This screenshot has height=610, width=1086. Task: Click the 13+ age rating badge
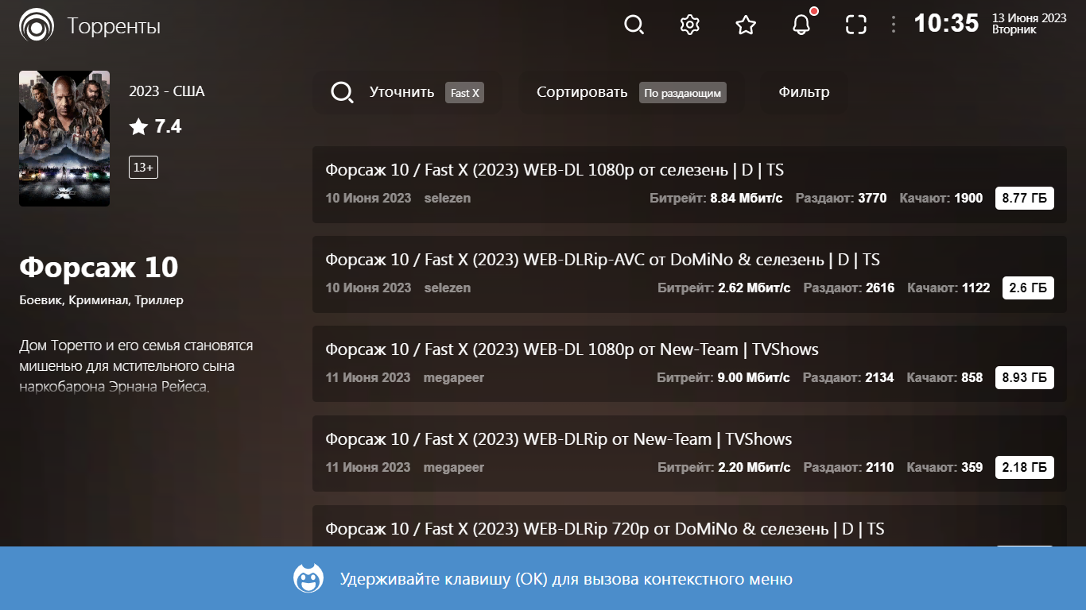coord(144,168)
